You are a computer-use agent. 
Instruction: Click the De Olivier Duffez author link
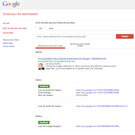53,64
